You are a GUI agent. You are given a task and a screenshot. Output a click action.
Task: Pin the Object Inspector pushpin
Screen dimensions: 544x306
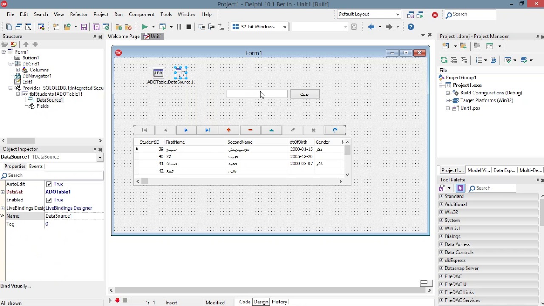click(95, 150)
